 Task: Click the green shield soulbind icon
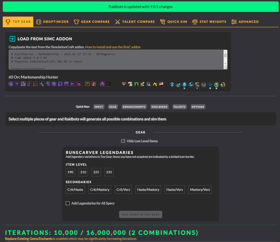[217, 85]
